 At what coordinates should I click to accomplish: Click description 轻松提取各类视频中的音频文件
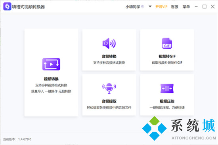[109, 107]
